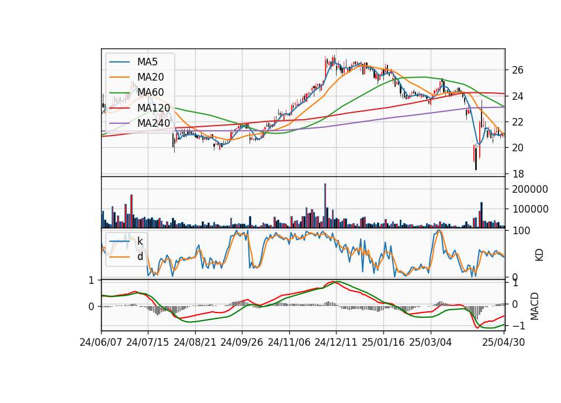Click the 25/01/16 date tick label
561x403 pixels.
pos(383,342)
